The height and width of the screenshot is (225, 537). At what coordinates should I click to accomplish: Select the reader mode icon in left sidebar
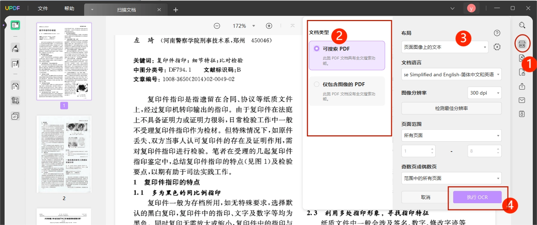coord(15,25)
